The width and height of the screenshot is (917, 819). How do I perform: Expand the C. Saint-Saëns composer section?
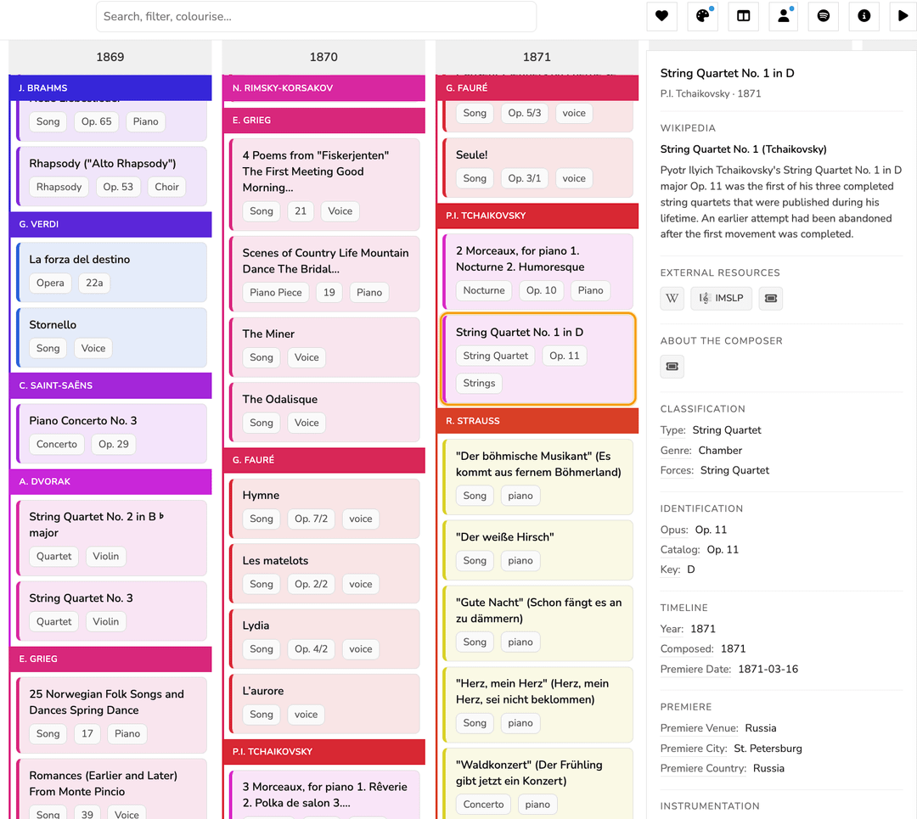pos(110,385)
